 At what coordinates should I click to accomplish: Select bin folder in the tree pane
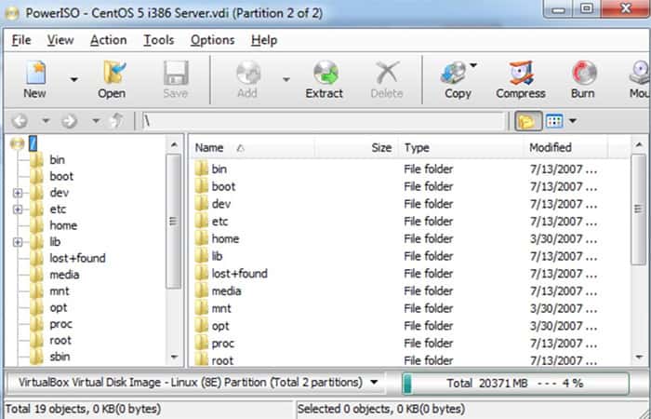(x=57, y=159)
